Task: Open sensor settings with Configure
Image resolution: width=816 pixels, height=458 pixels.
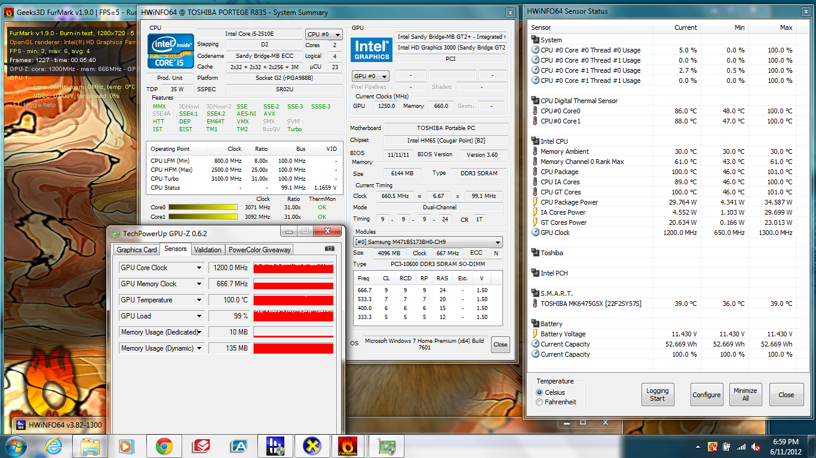Action: pos(707,395)
